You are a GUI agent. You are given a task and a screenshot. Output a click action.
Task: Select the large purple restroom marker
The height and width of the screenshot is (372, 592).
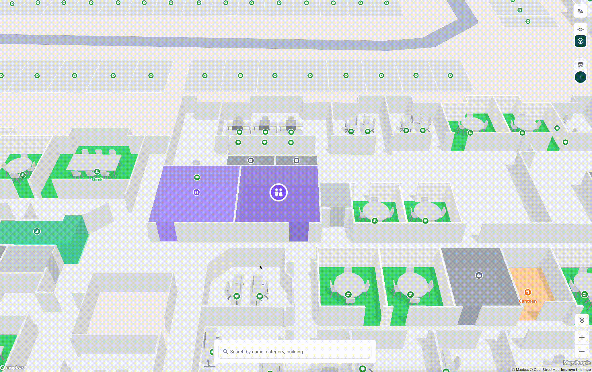[x=278, y=192]
